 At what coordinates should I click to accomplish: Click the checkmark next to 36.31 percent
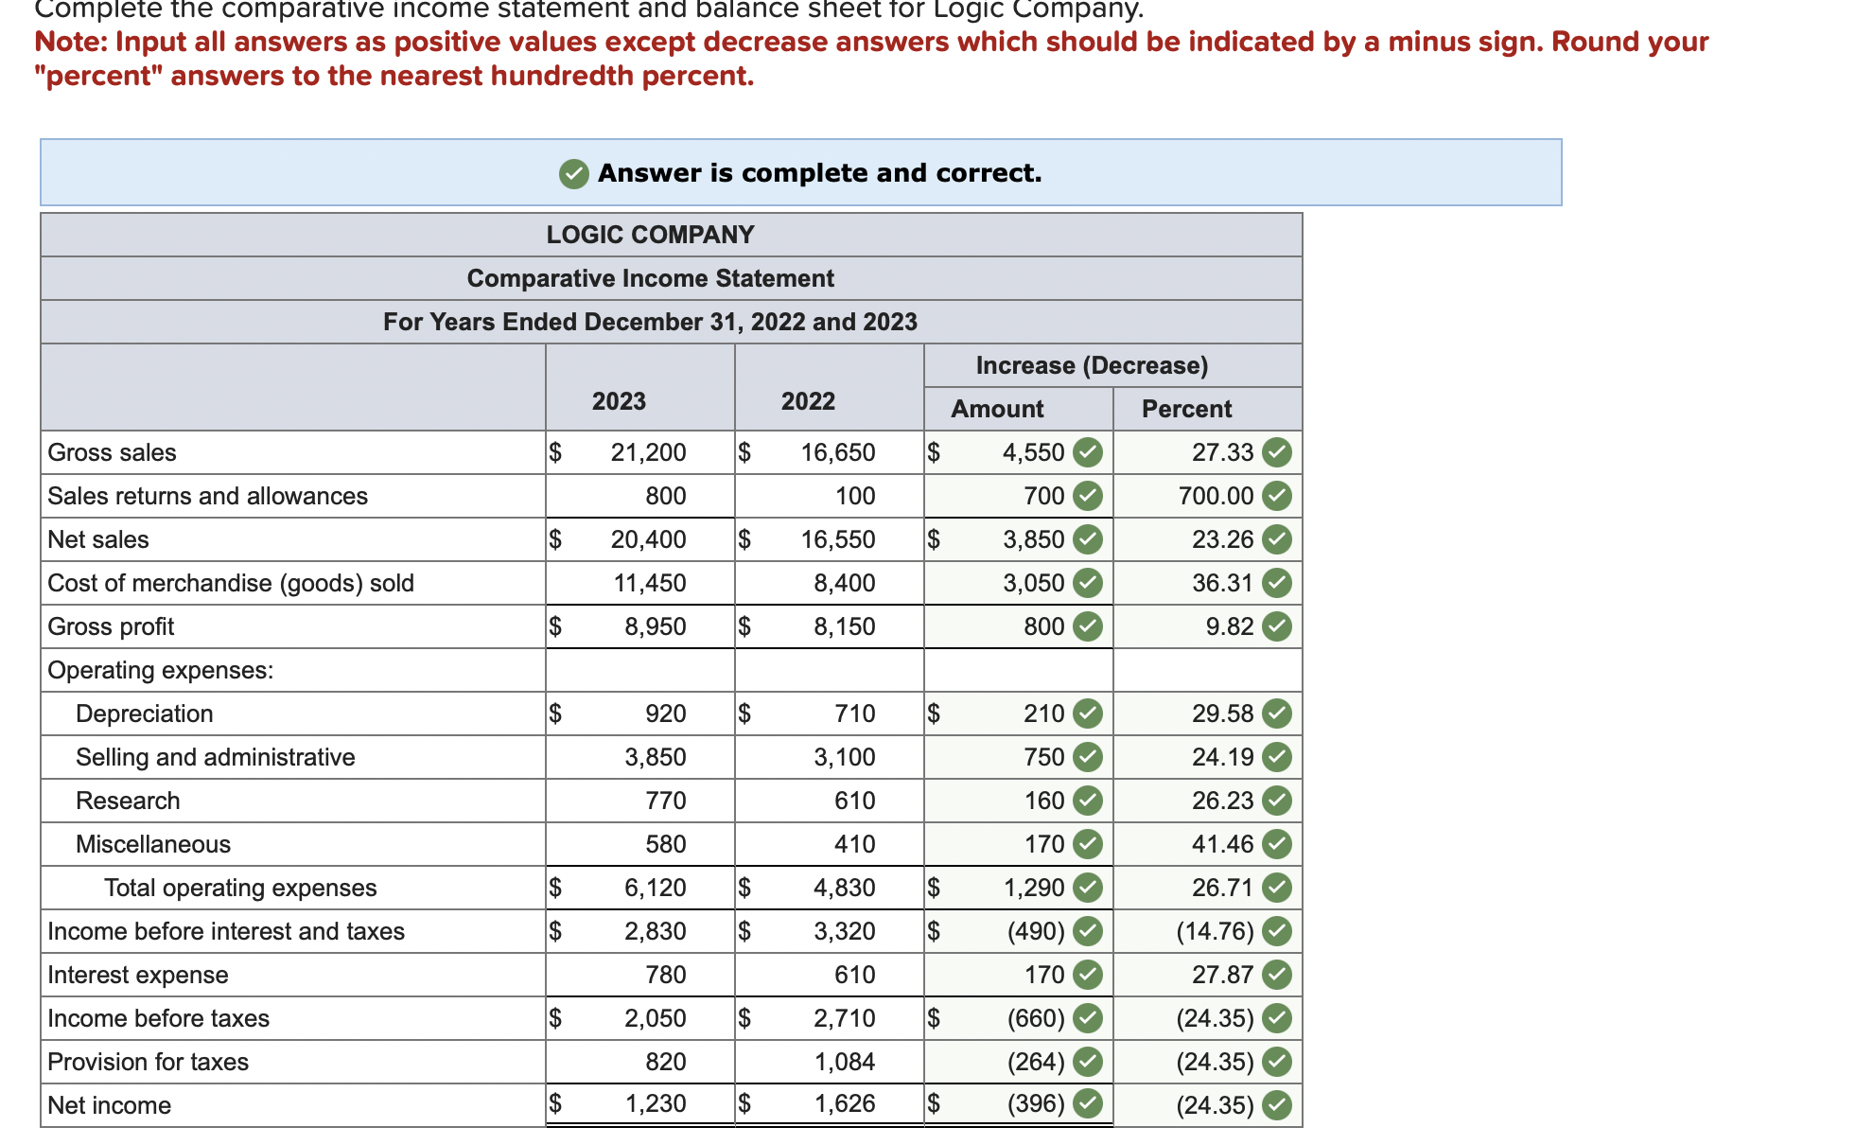point(1277,583)
